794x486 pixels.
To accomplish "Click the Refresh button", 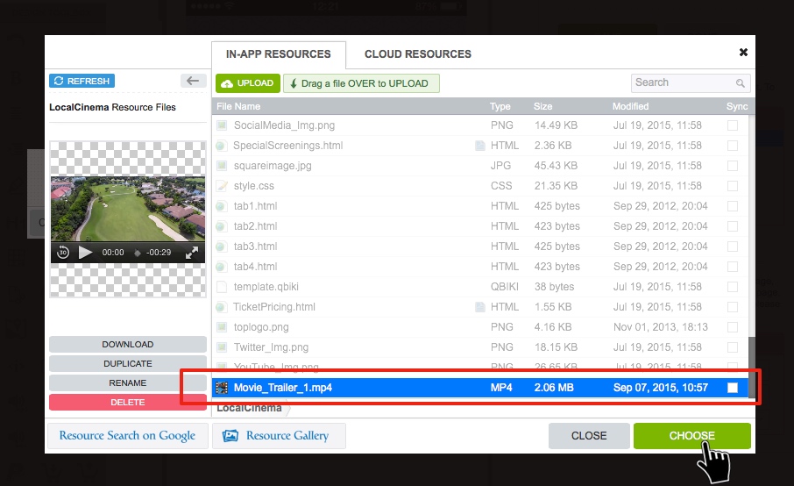I will tap(82, 81).
